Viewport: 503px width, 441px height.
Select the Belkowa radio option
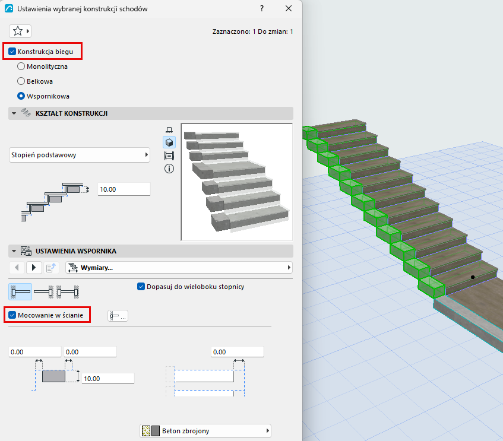click(21, 81)
